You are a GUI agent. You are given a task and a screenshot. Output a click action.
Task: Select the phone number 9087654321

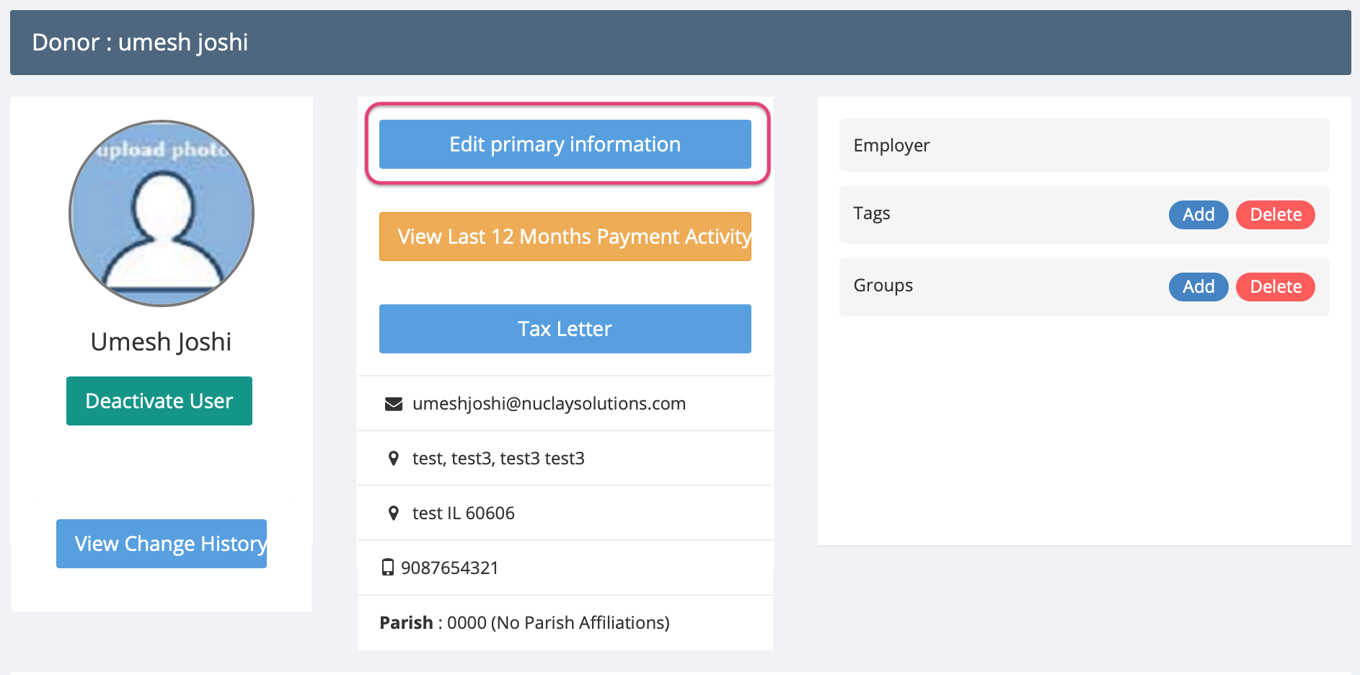pyautogui.click(x=450, y=568)
